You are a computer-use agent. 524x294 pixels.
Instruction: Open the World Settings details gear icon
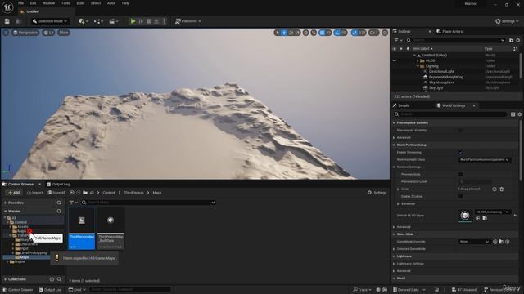point(520,114)
